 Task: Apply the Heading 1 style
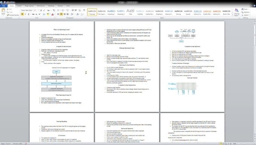pos(111,12)
